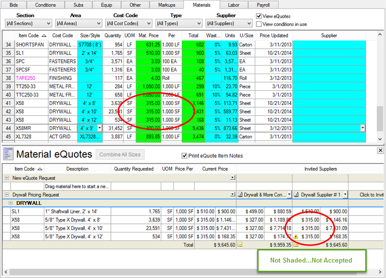Switch to the Markups tab
Screen dimensions: 386x278
[x=166, y=5]
